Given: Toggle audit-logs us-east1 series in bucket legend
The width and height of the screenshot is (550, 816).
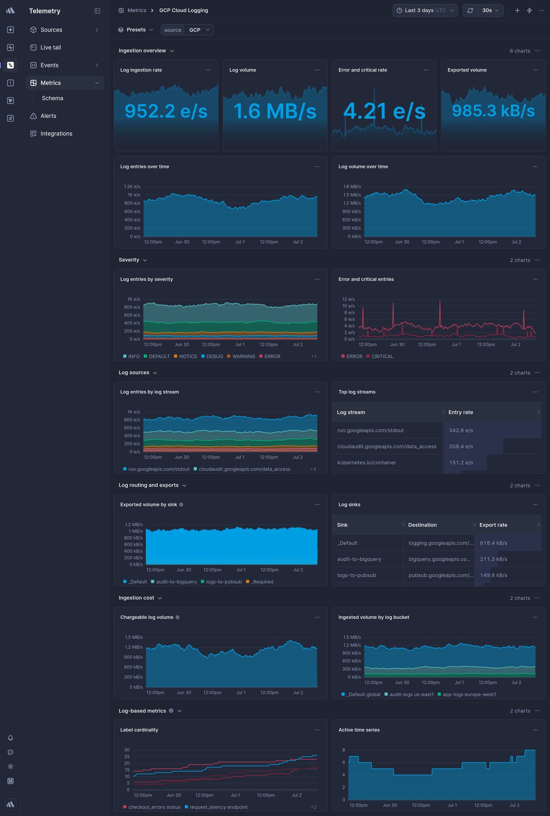Looking at the screenshot, I should 409,695.
